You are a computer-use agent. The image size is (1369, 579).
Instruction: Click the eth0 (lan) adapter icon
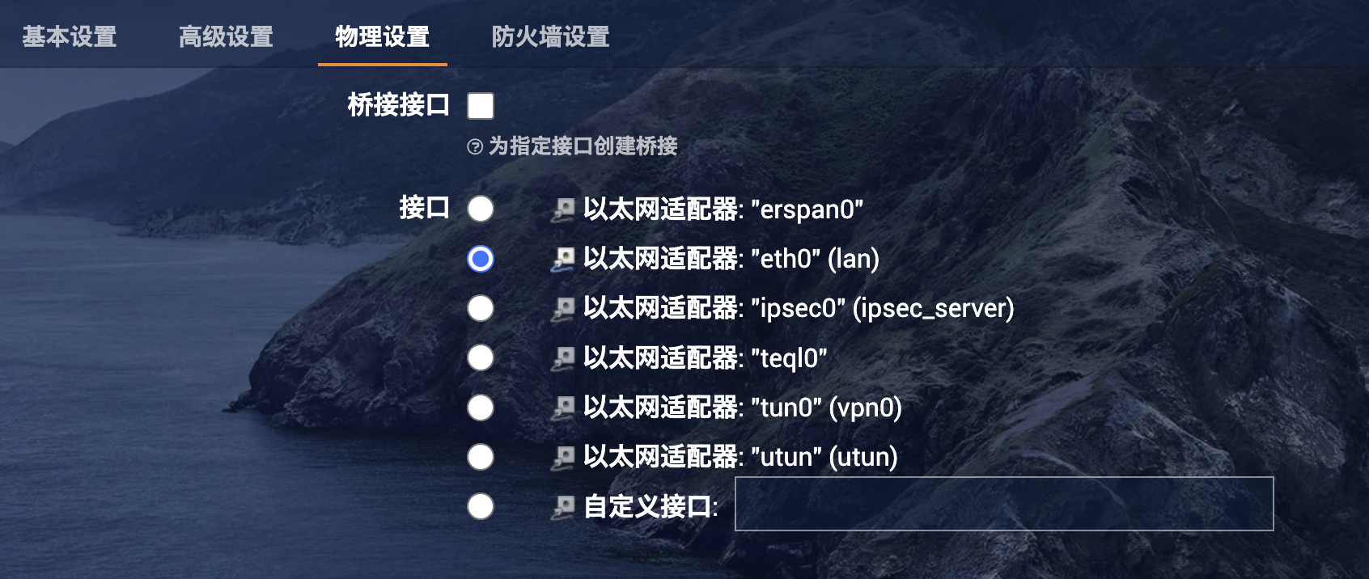tap(563, 259)
